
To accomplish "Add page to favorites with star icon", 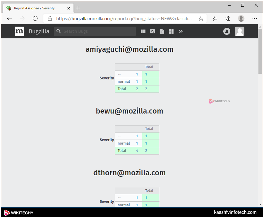I will pos(201,19).
